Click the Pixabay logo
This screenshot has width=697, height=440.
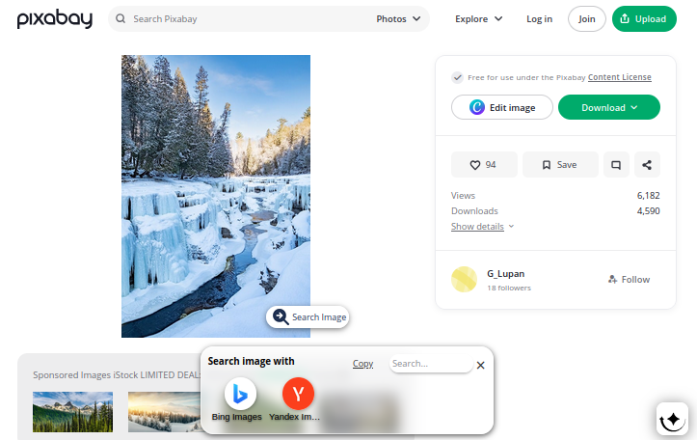(x=55, y=19)
